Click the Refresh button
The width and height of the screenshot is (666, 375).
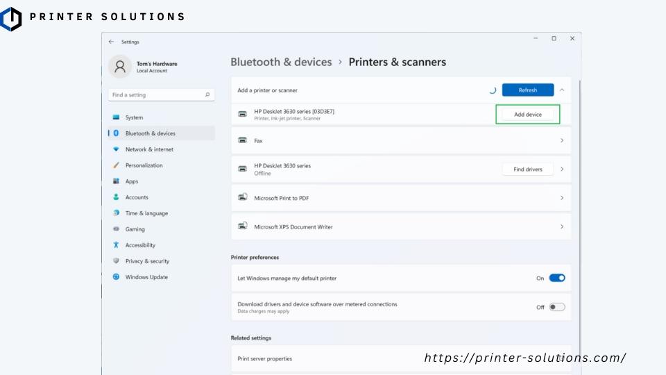pos(527,90)
